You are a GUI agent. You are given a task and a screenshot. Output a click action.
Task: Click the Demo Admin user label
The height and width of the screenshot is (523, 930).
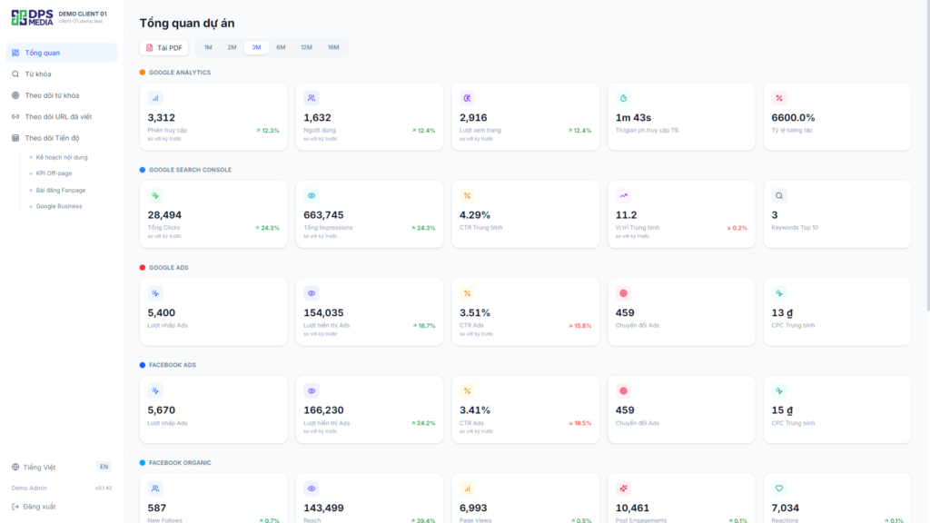29,488
